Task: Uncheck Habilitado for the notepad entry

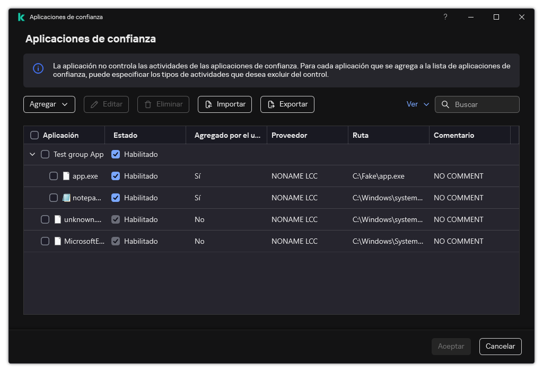Action: (x=116, y=197)
